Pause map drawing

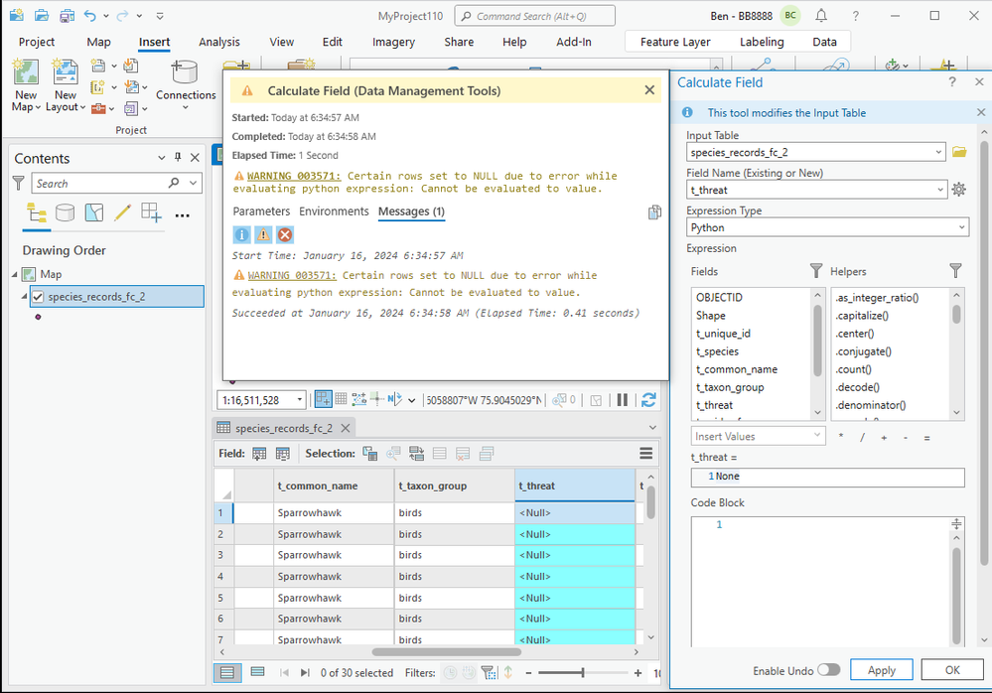click(x=623, y=400)
